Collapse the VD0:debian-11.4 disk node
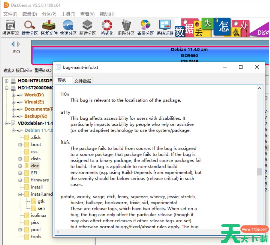Image resolution: width=270 pixels, height=245 pixels. (7, 123)
